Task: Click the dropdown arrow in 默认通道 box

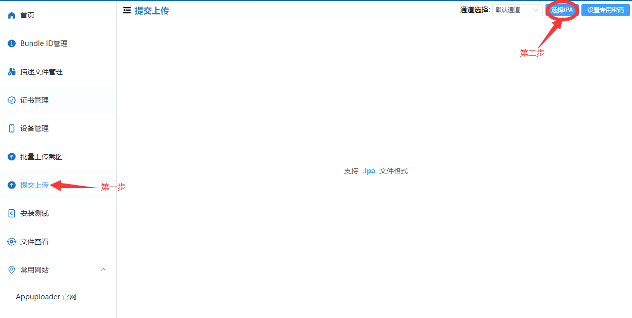Action: (535, 10)
